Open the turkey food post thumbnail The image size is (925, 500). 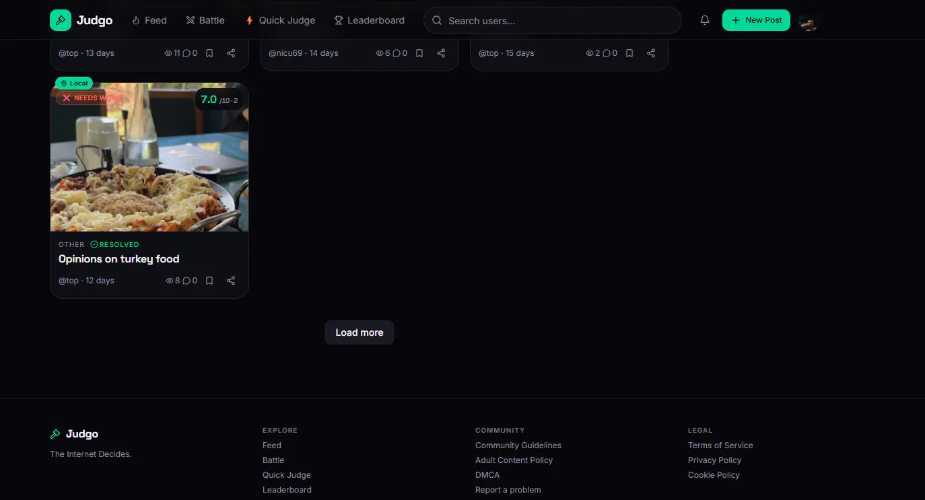click(x=149, y=157)
